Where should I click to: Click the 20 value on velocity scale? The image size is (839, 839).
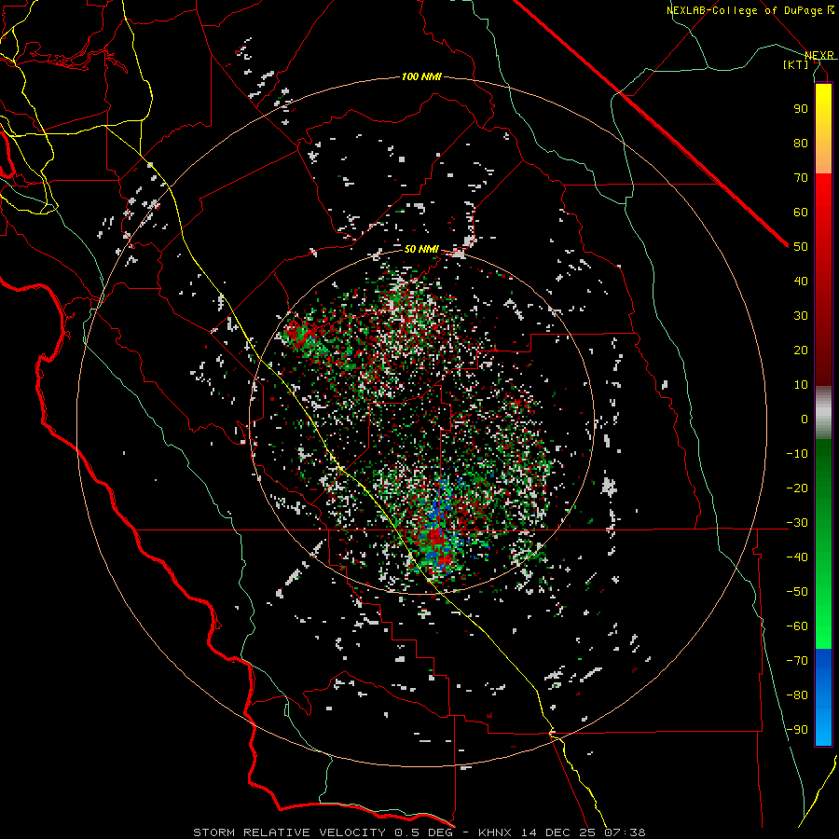[801, 351]
